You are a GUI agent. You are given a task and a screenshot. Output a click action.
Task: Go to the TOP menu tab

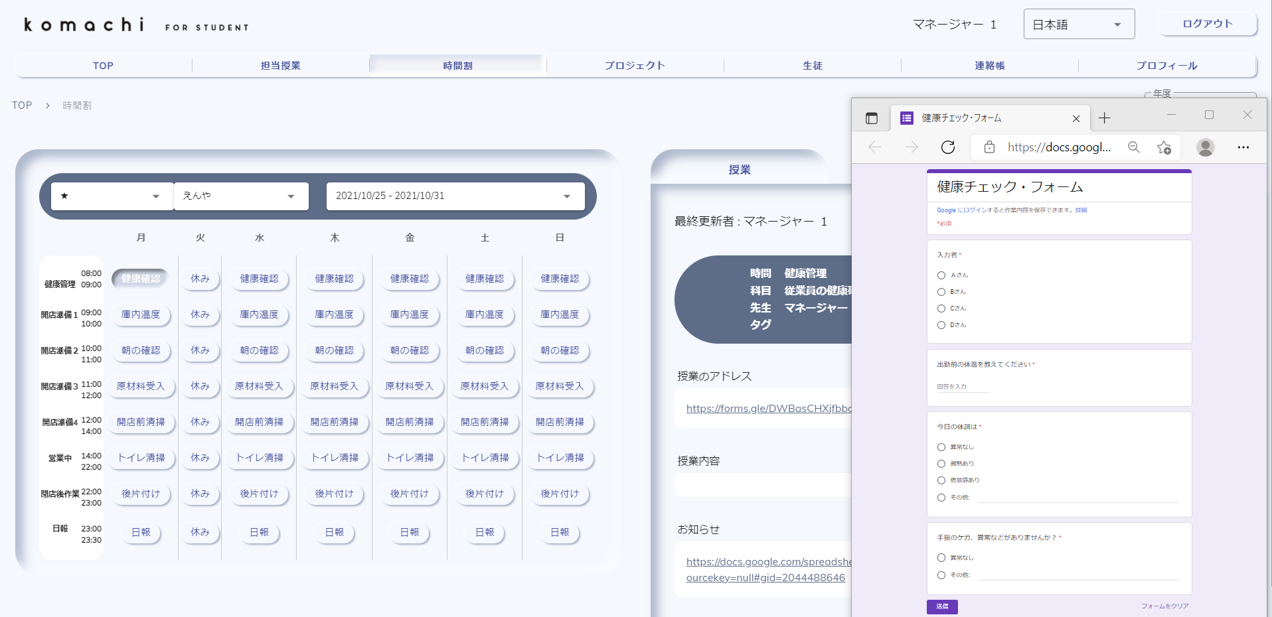(x=103, y=66)
